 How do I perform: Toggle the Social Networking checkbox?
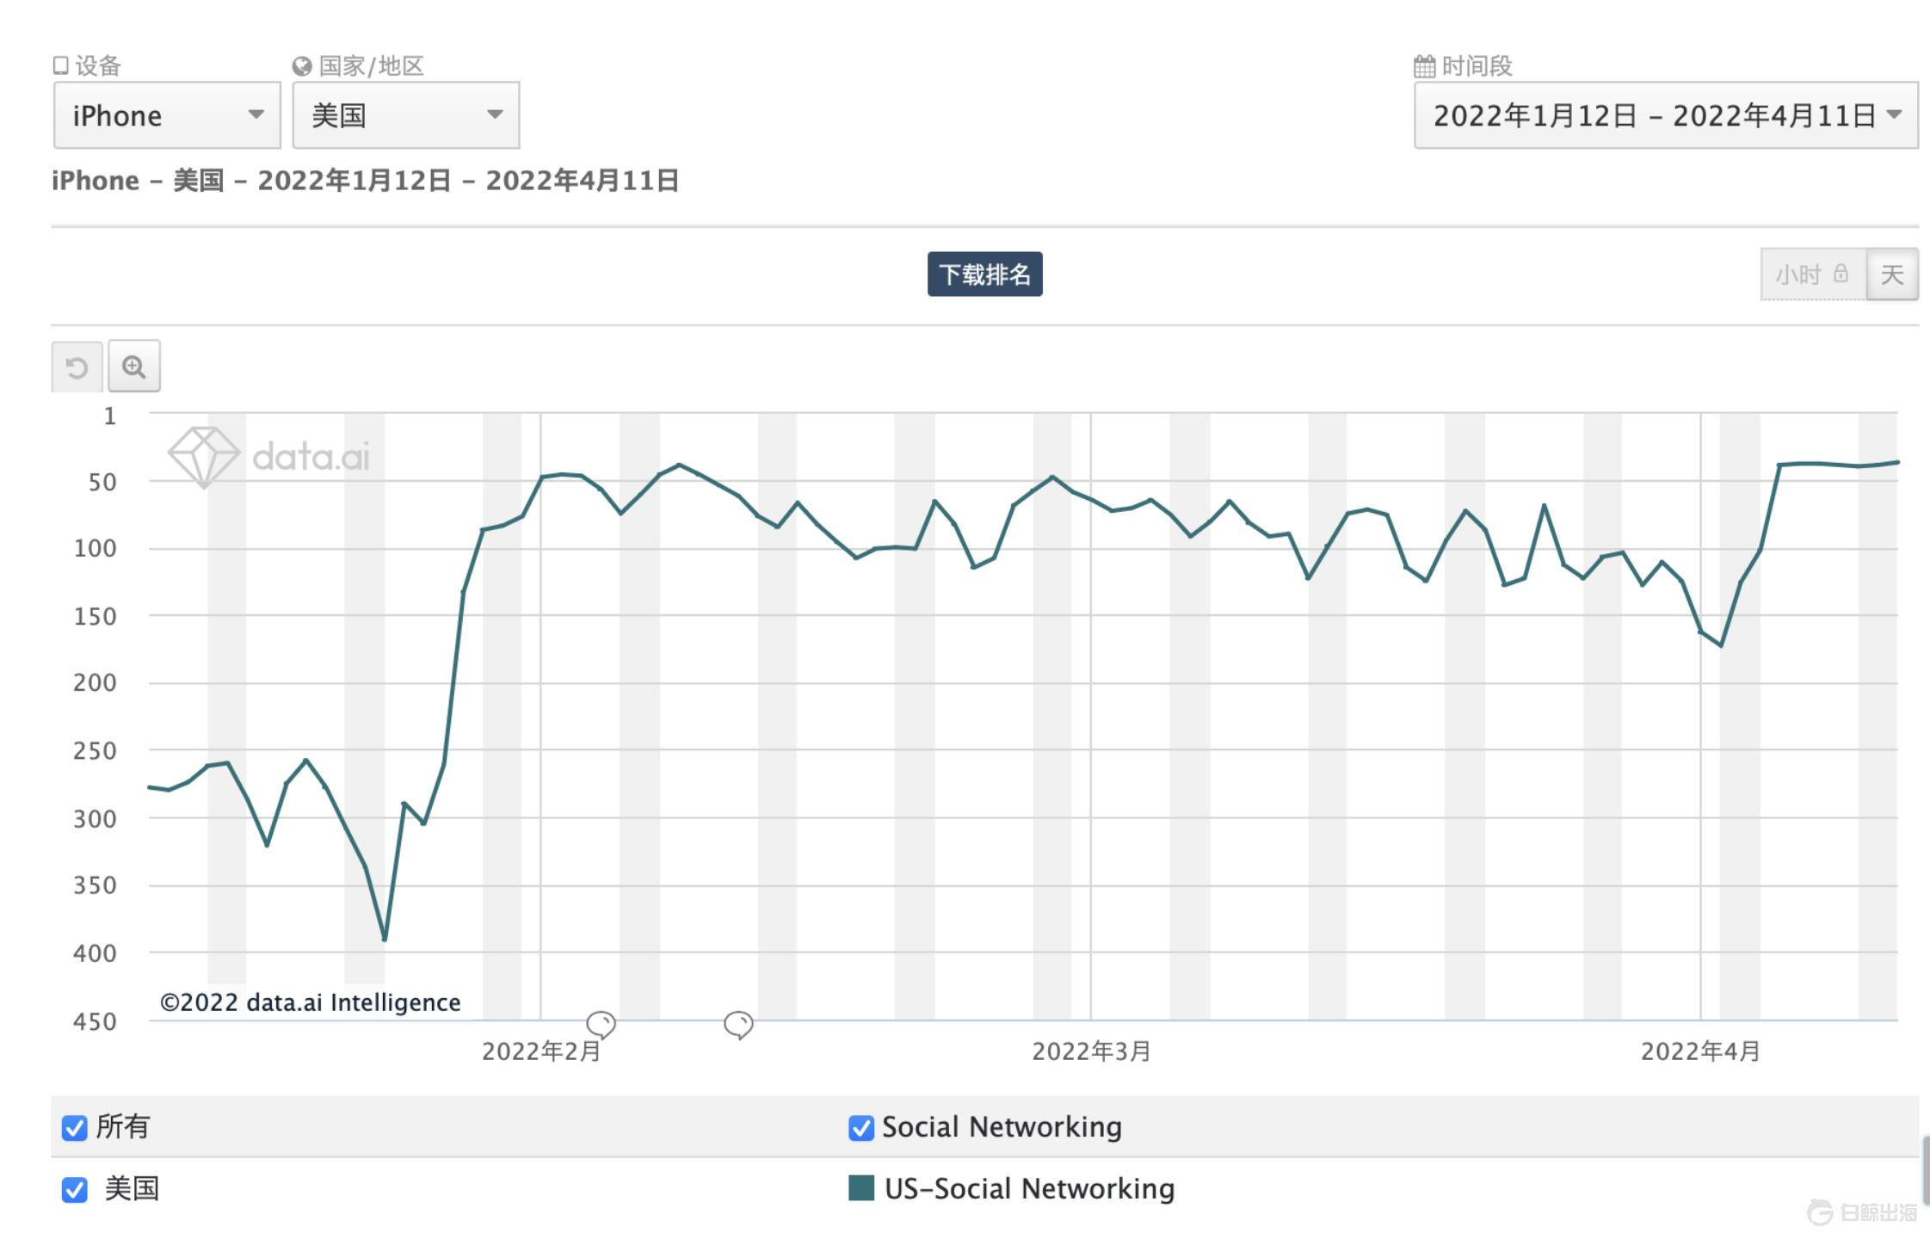(x=860, y=1128)
